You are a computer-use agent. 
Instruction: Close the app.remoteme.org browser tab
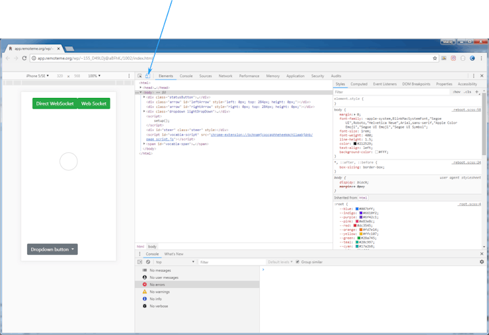pos(58,49)
